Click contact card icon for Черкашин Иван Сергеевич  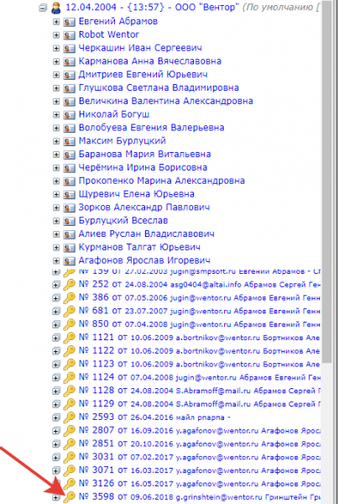pos(69,49)
